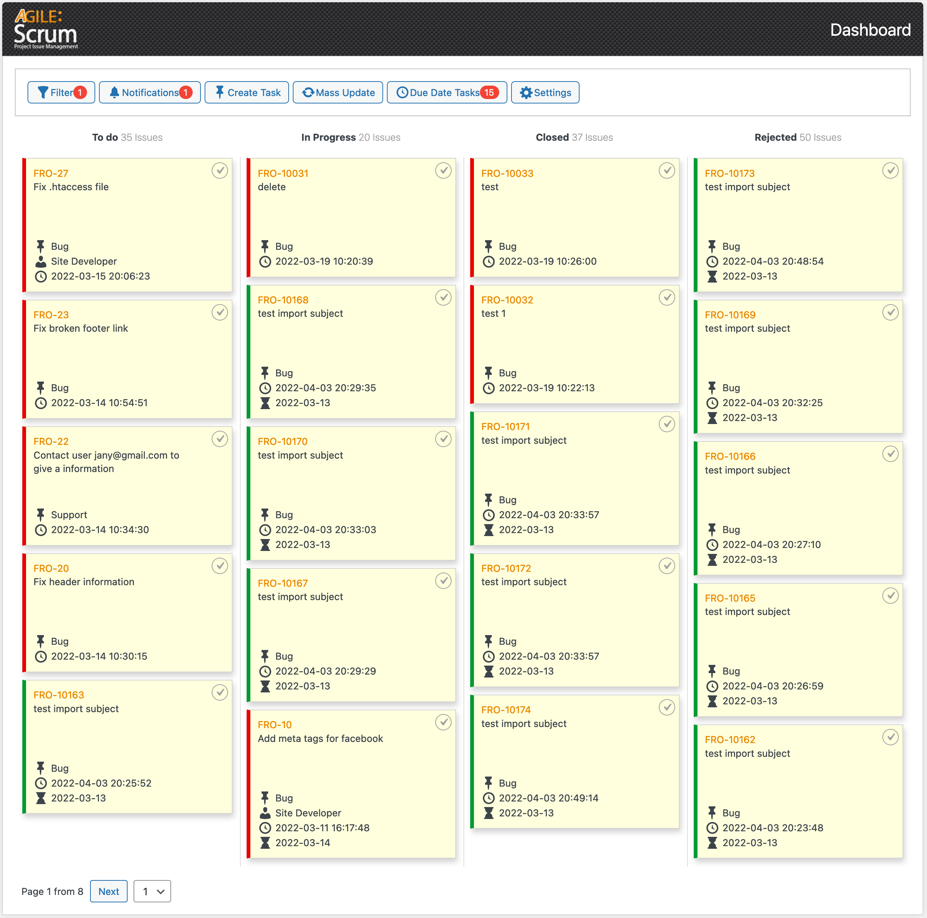
Task: Open the FRO-10172 card in Closed column
Action: [507, 568]
